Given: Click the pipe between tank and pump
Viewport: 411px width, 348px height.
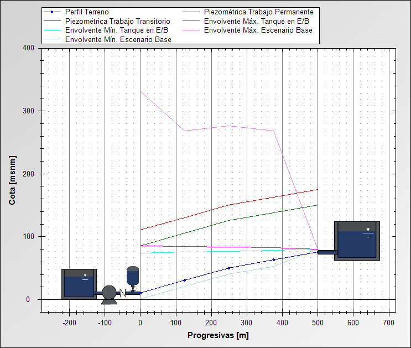Looking at the screenshot, I should 98,293.
